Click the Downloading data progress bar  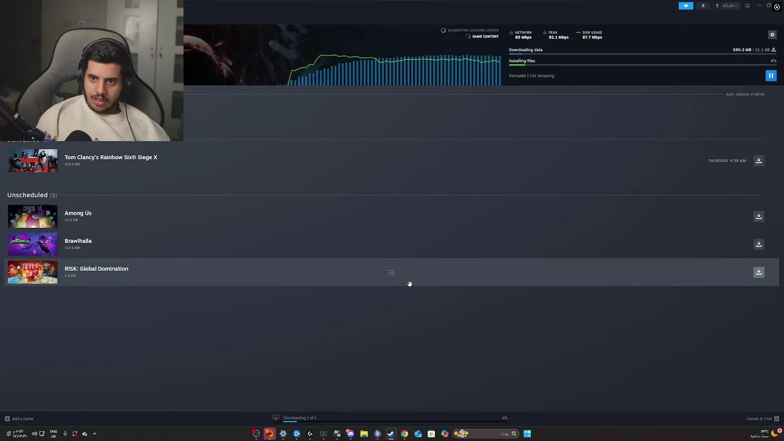pyautogui.click(x=643, y=54)
